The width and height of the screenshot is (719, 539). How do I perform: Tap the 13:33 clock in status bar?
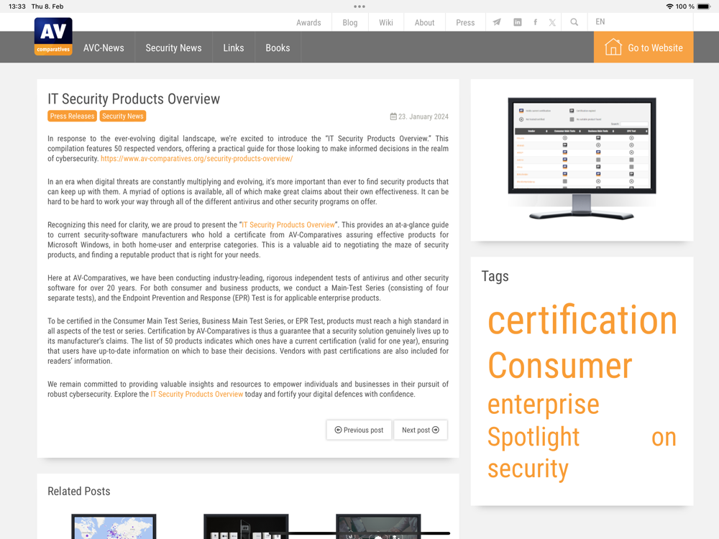coord(17,6)
